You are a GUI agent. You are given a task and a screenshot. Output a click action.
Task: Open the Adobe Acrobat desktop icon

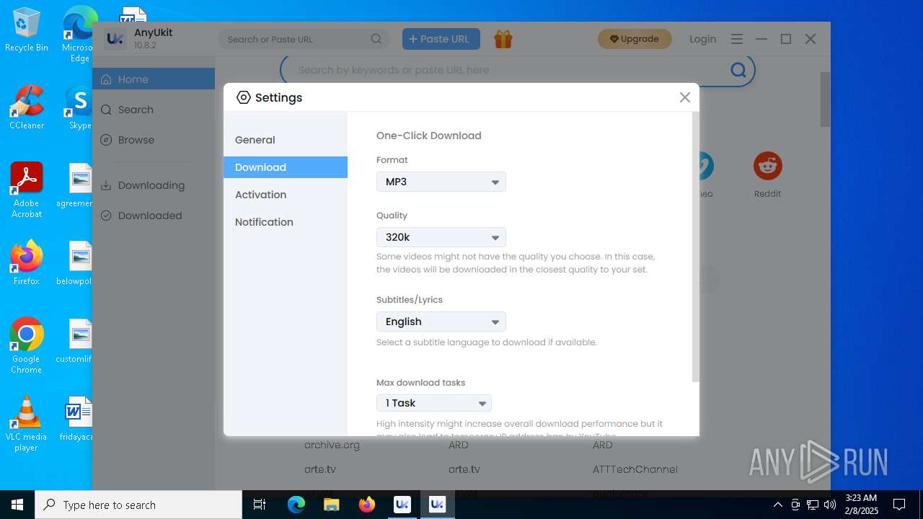click(27, 190)
